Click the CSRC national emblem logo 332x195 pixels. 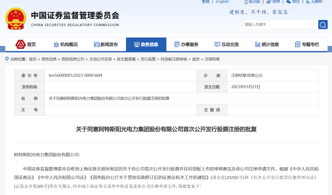tap(16, 19)
